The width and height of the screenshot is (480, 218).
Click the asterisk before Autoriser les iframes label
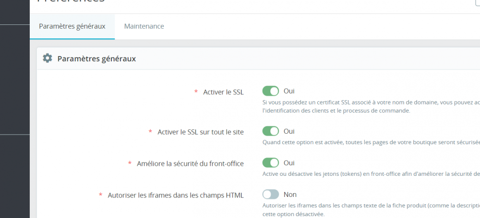[101, 195]
